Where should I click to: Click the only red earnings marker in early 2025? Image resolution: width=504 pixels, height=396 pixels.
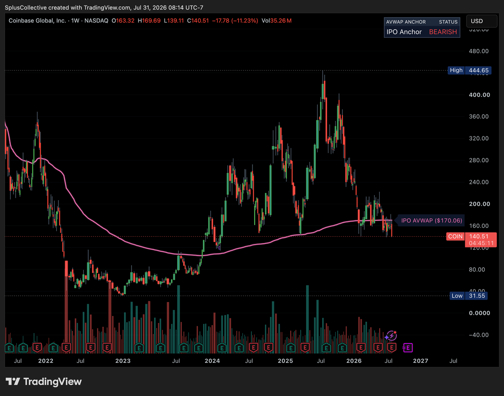coord(305,347)
